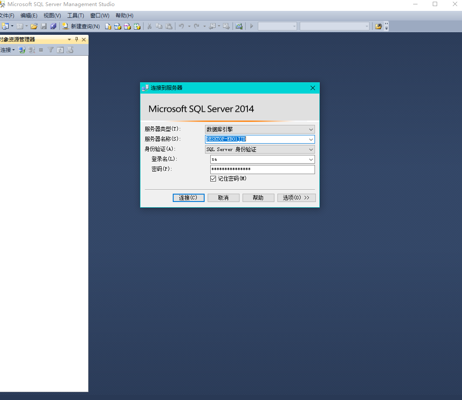The width and height of the screenshot is (462, 400).
Task: Click Database Engine Query icon
Action: pos(108,26)
